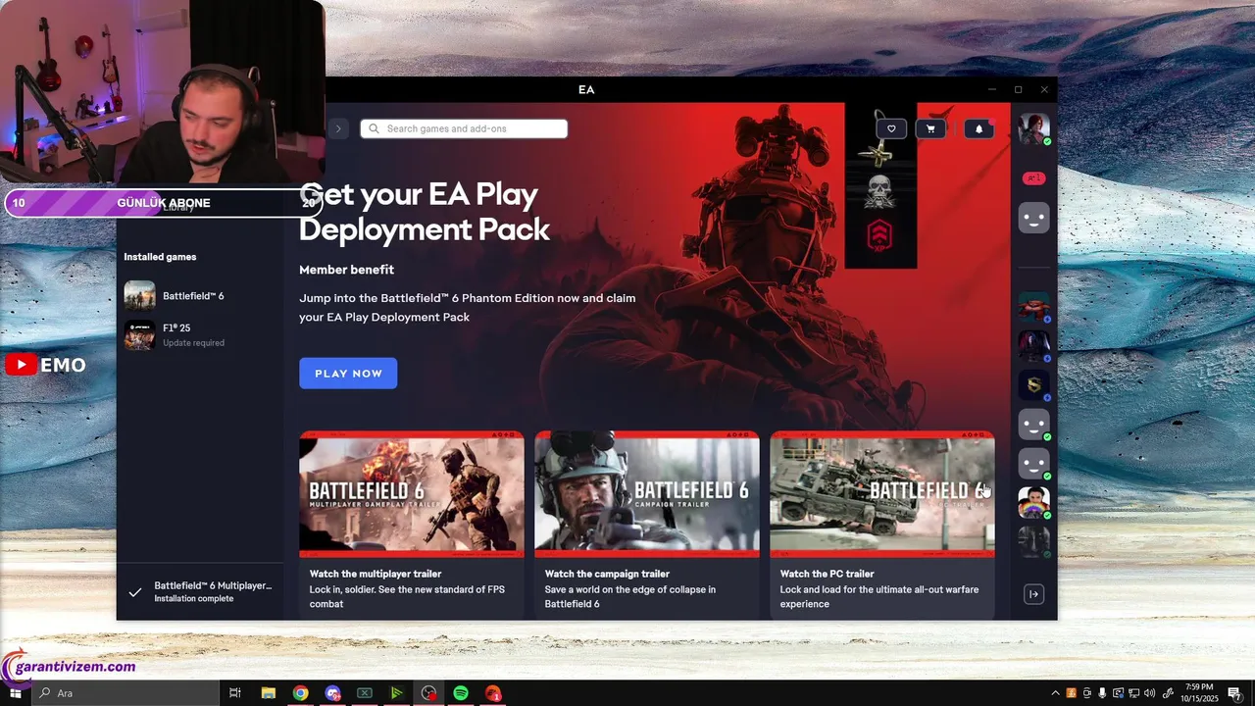Image resolution: width=1255 pixels, height=706 pixels.
Task: Open F1 25 in Installed games
Action: [201, 335]
